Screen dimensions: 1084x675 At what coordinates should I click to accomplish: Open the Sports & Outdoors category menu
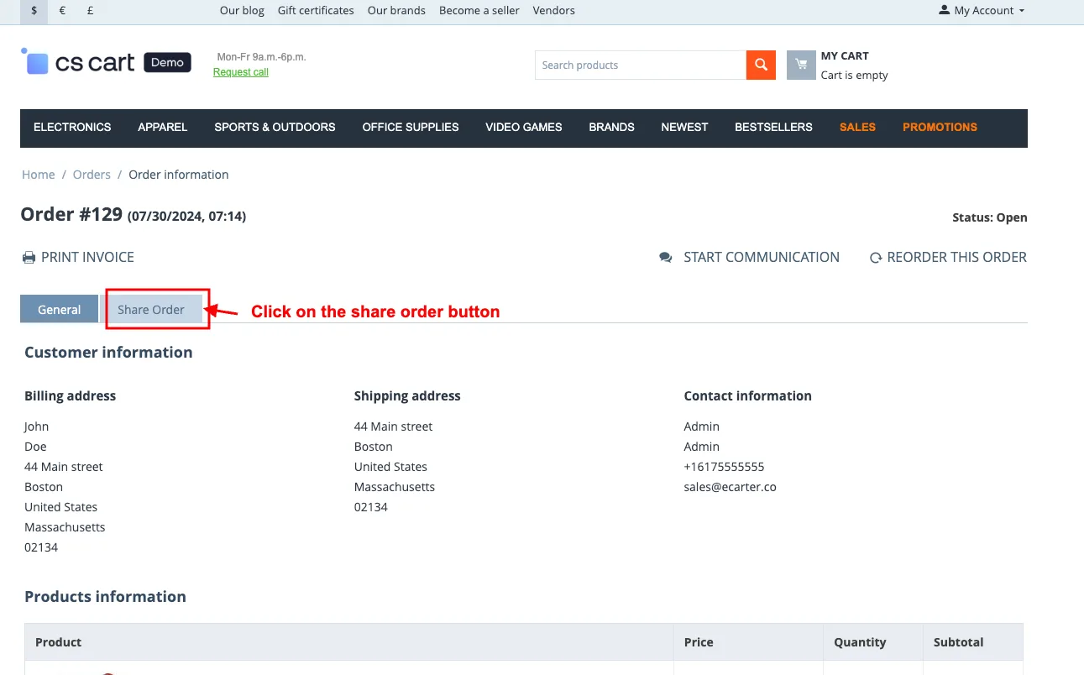tap(275, 127)
